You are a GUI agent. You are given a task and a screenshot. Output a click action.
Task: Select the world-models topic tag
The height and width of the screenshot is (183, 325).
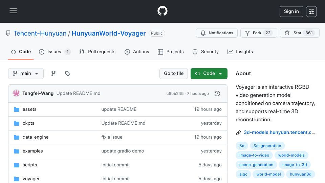tap(291, 155)
